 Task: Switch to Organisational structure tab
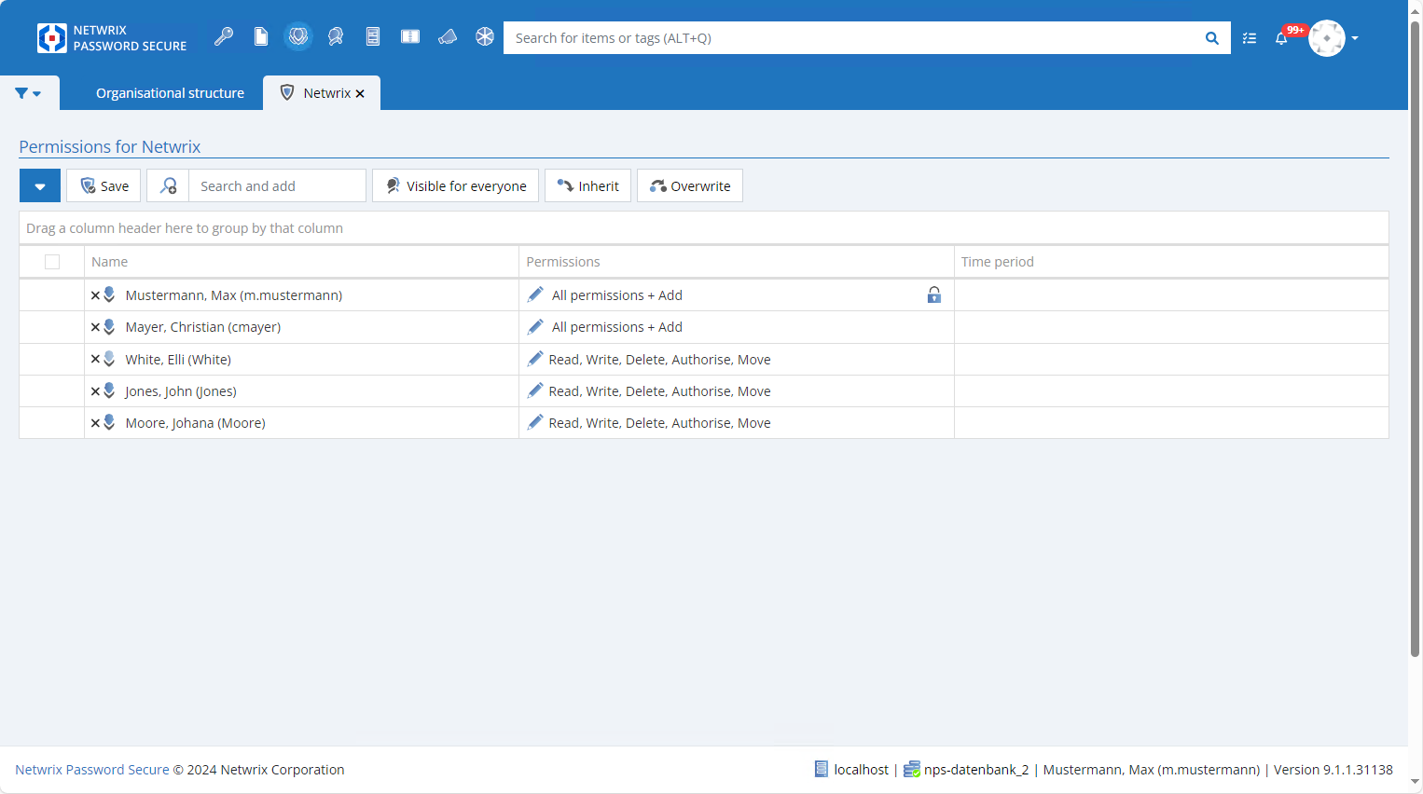point(170,93)
